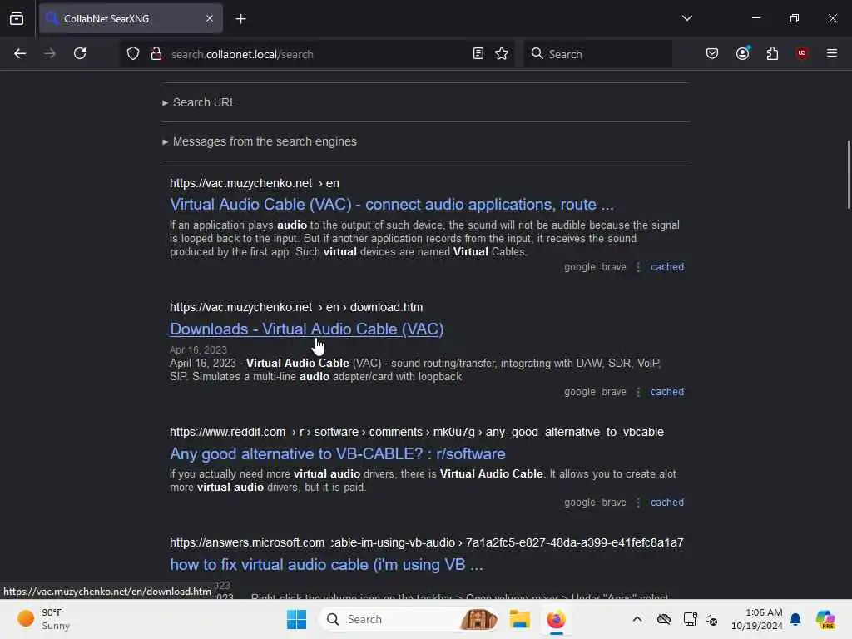The height and width of the screenshot is (639, 852).
Task: Open Any good alternative to VB-CABLE result
Action: point(338,453)
